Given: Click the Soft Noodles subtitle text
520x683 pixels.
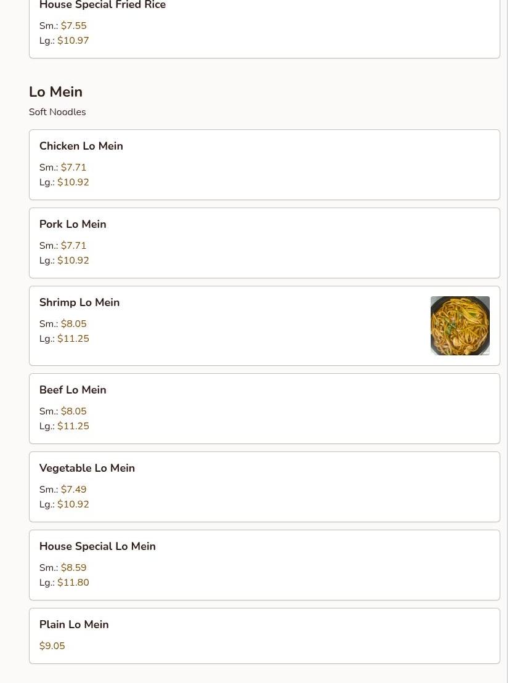Looking at the screenshot, I should click(57, 112).
